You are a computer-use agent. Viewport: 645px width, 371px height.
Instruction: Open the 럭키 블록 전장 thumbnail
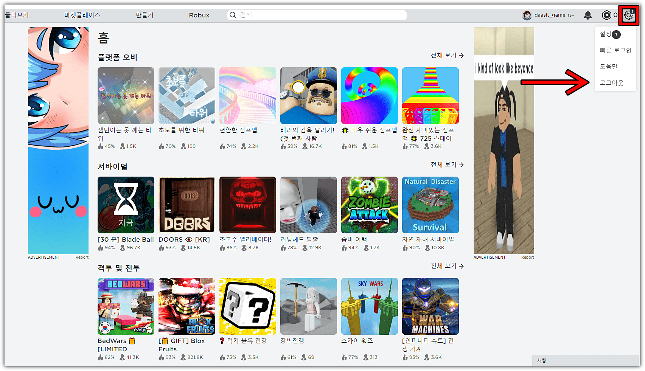[x=248, y=306]
